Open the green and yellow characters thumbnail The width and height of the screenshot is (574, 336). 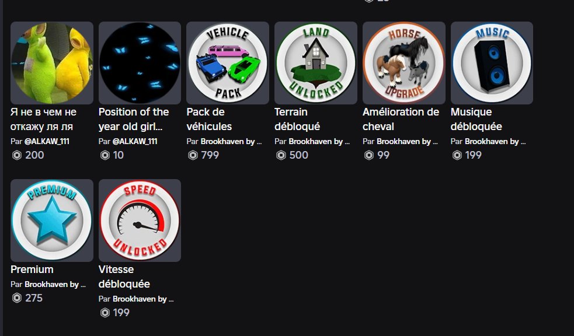tap(52, 63)
